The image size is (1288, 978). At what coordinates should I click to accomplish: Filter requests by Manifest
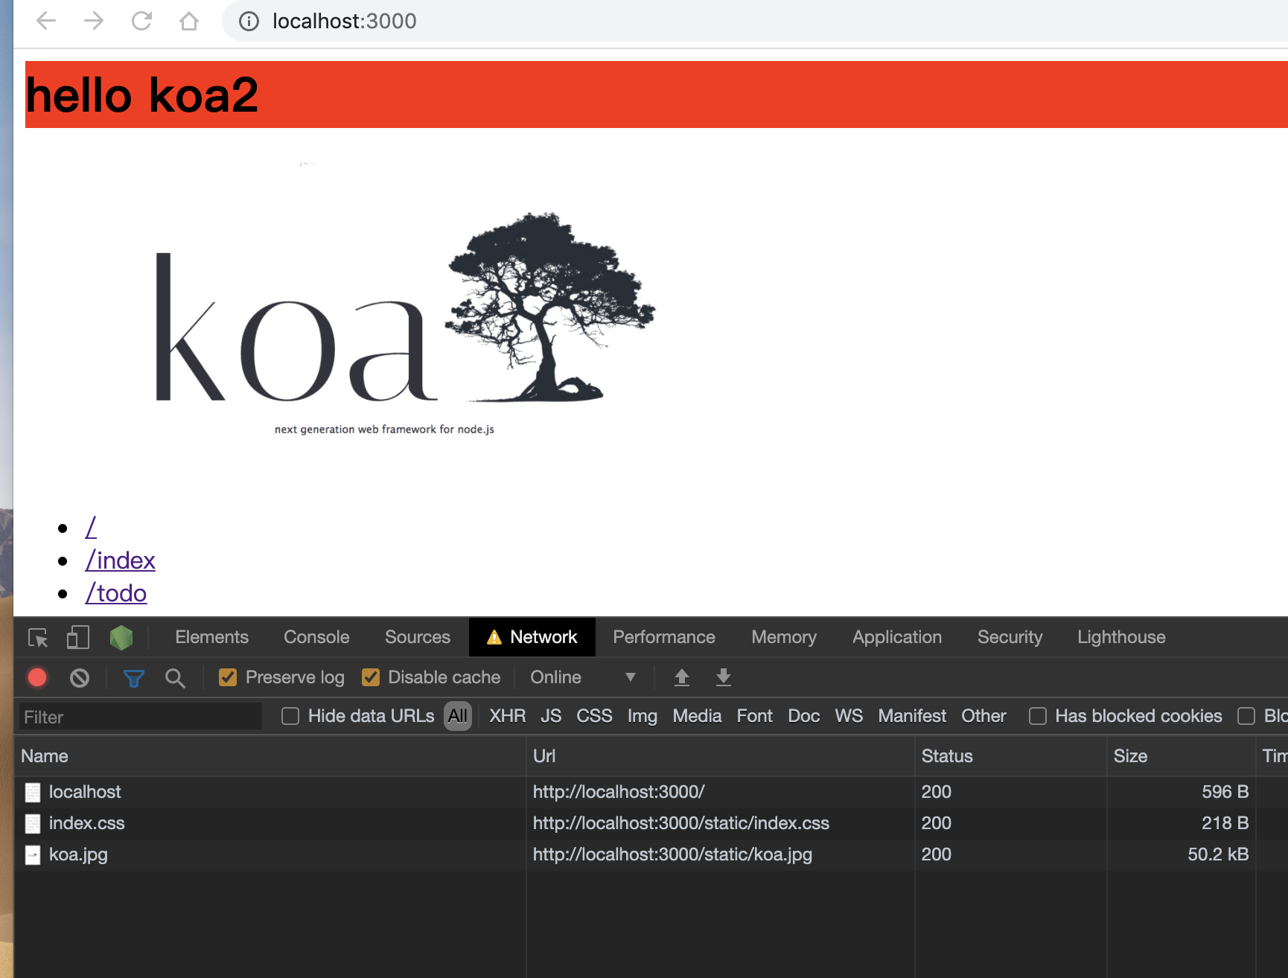[912, 716]
